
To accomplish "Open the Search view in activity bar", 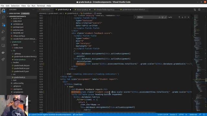I will point(3,17).
